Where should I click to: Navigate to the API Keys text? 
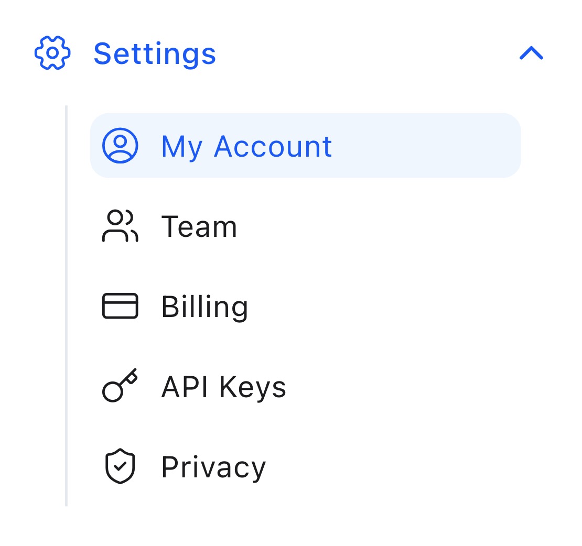[x=224, y=387]
